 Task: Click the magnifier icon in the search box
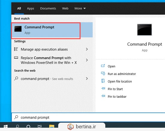tap(16, 117)
